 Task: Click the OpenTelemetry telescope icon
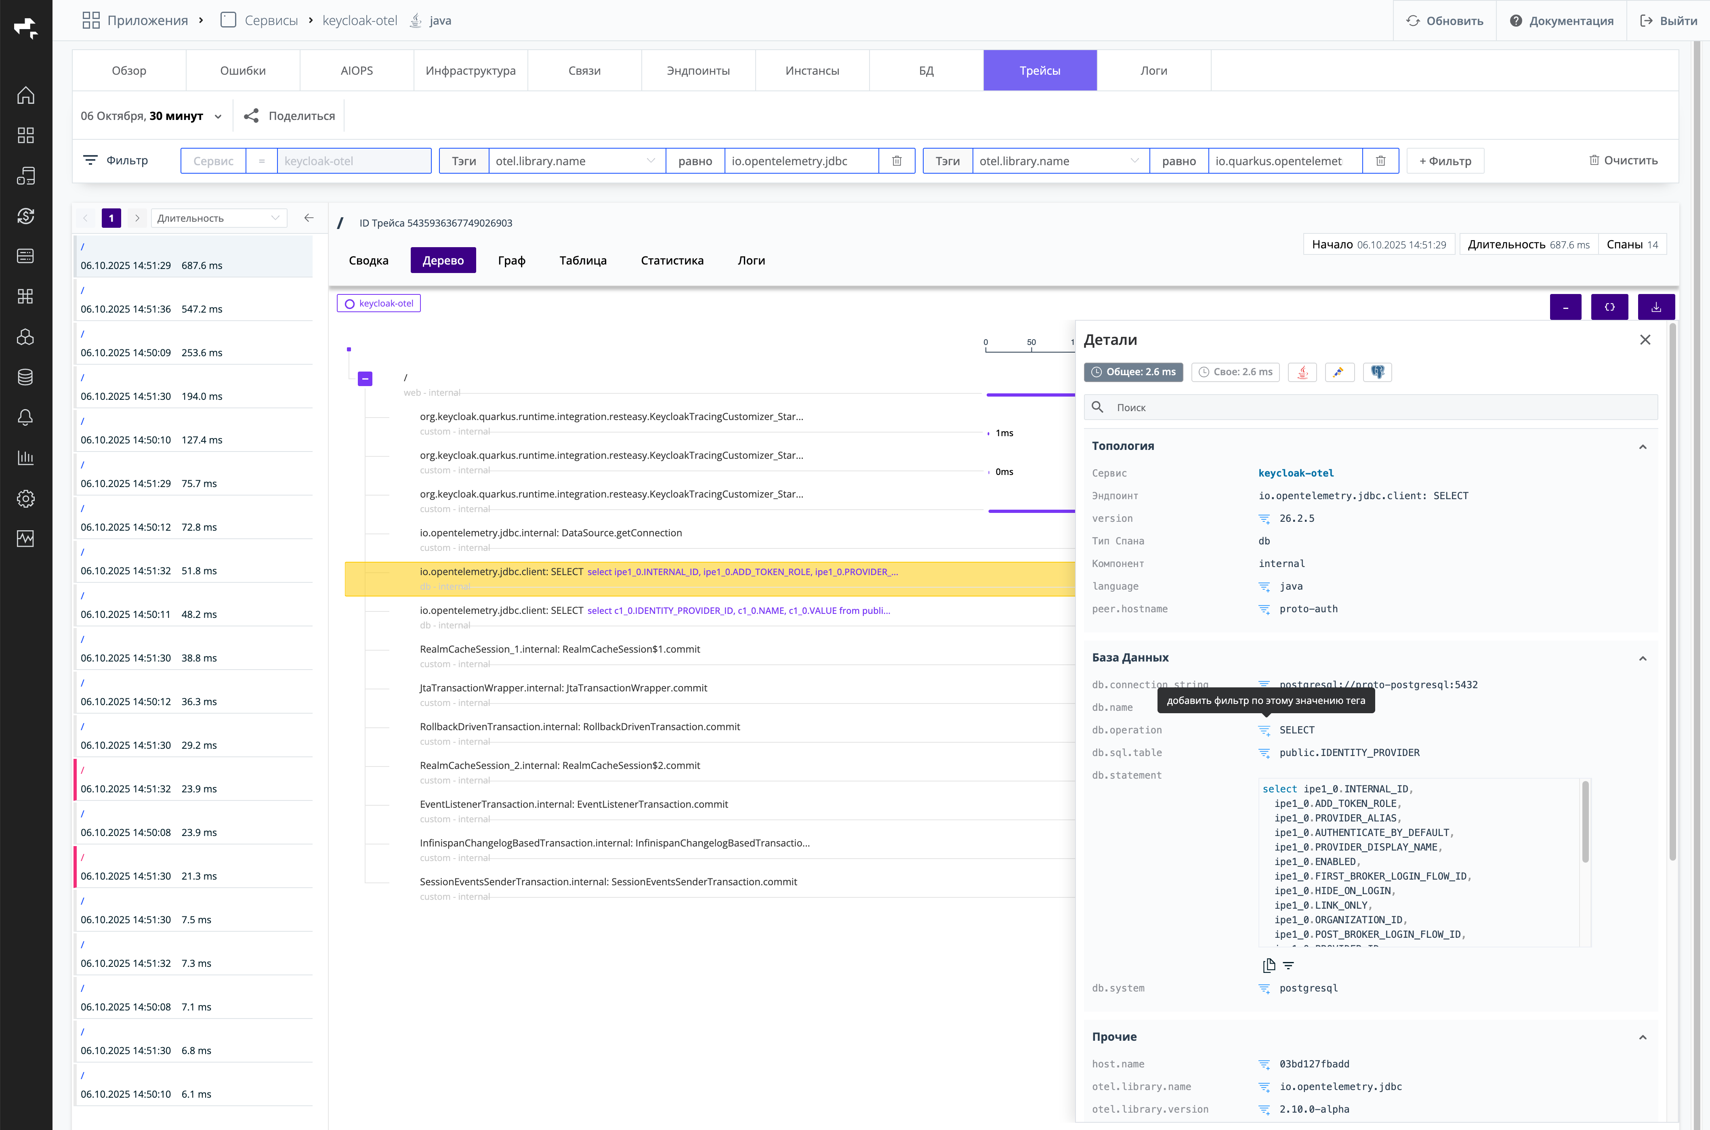click(1339, 372)
